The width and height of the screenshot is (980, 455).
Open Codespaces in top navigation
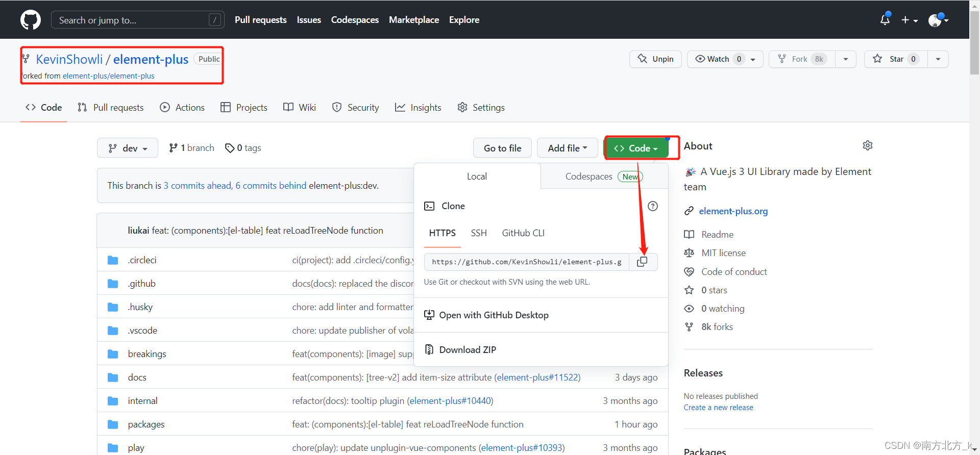coord(355,20)
